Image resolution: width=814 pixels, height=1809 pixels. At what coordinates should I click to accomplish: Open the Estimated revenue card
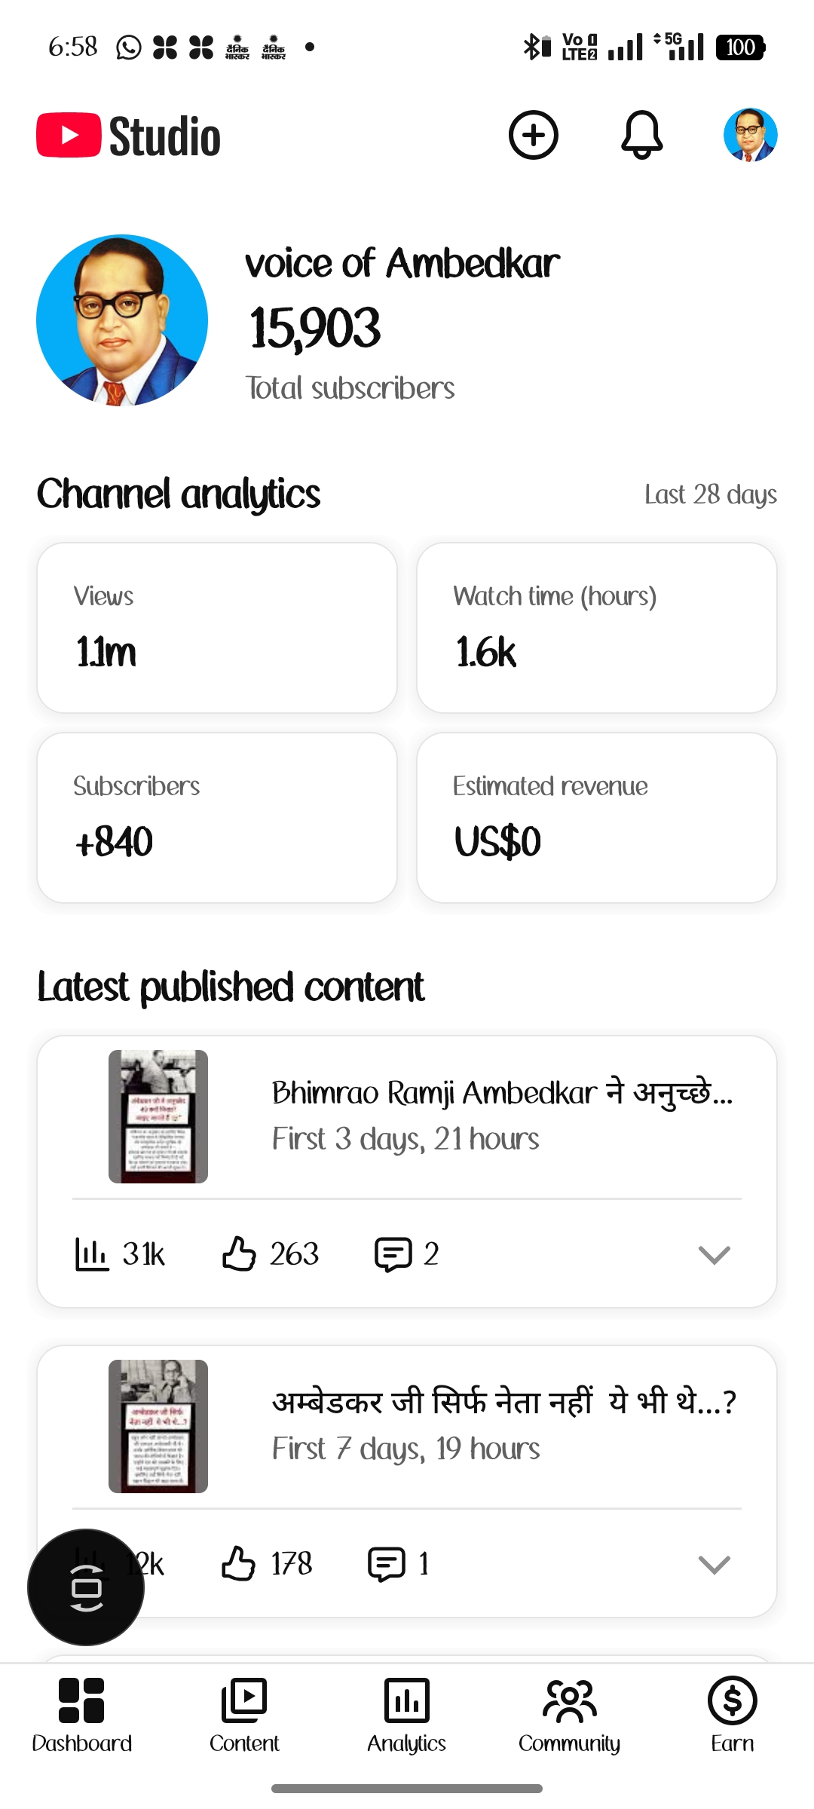click(597, 818)
